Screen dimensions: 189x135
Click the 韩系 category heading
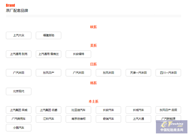[94, 83]
